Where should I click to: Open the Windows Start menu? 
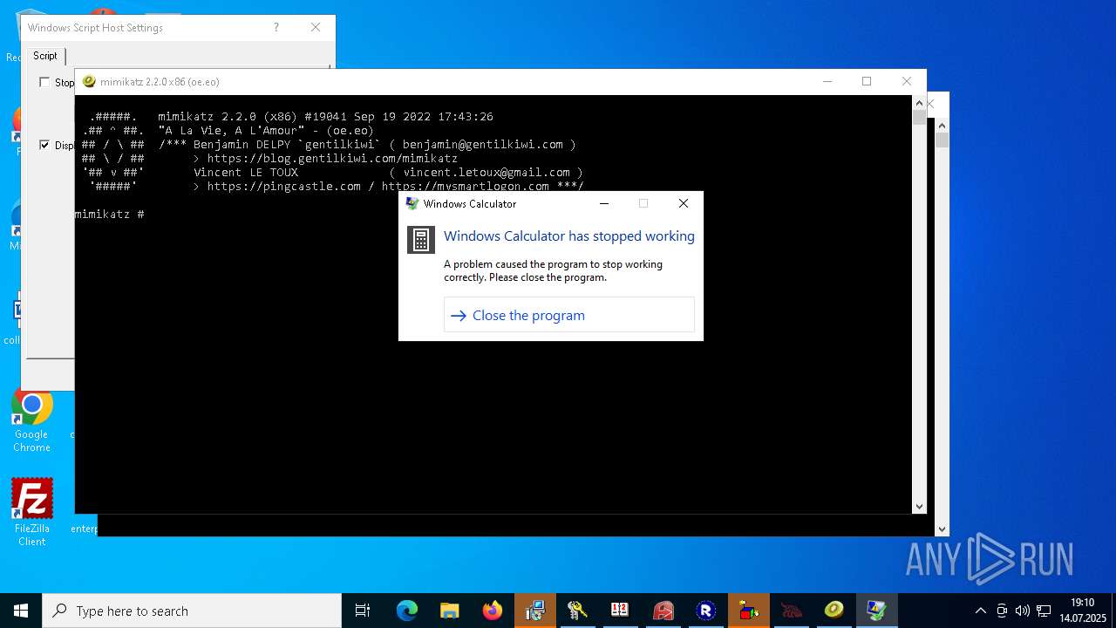pos(21,611)
